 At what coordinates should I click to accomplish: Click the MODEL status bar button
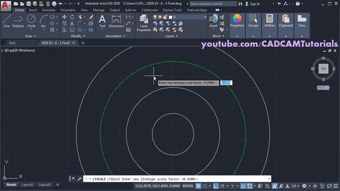pos(188,186)
